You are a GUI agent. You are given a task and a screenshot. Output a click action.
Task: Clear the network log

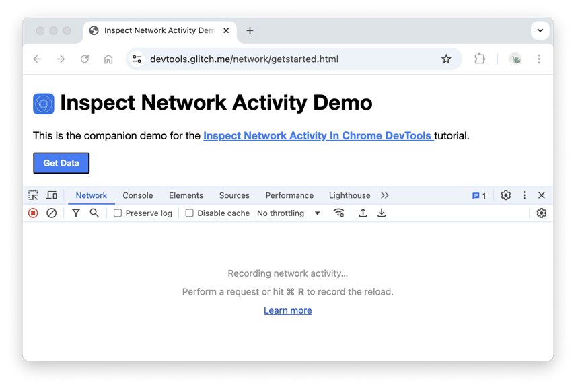click(x=51, y=213)
